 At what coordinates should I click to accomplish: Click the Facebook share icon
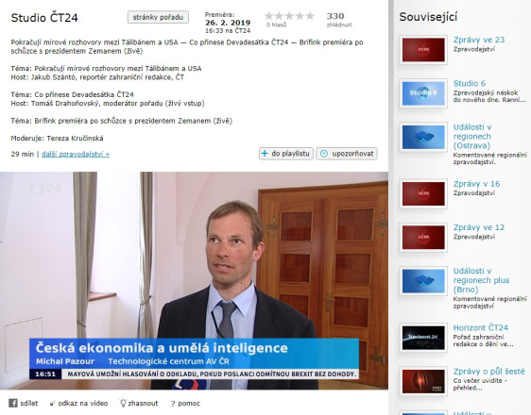(13, 403)
